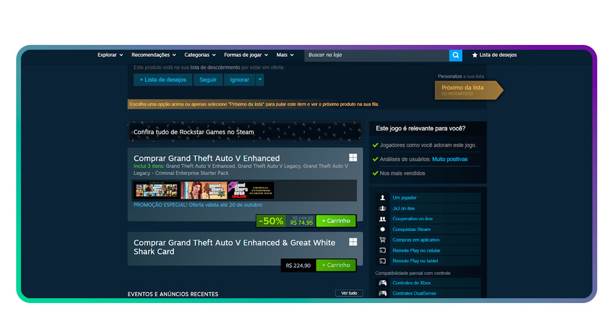Click the search magnifier icon in store bar
Viewport: 614px width, 321px height.
tap(456, 55)
